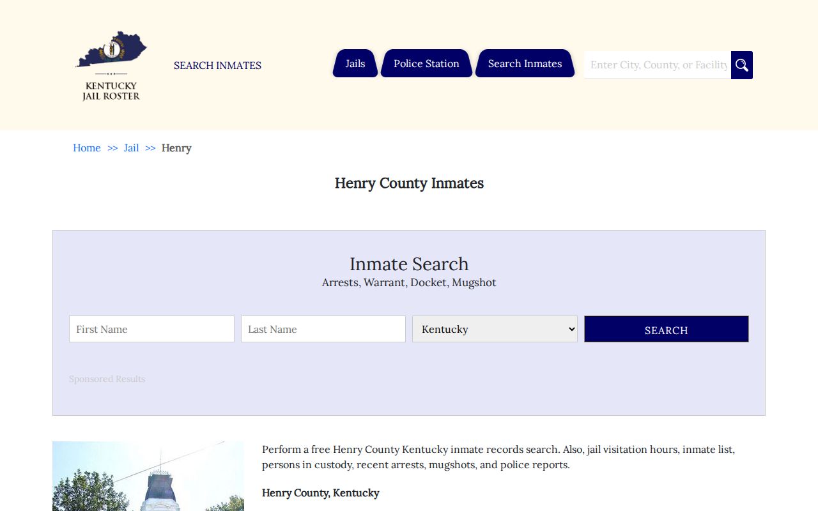Click the Kentucky Jail Roster logo
818x511 pixels.
(x=111, y=65)
